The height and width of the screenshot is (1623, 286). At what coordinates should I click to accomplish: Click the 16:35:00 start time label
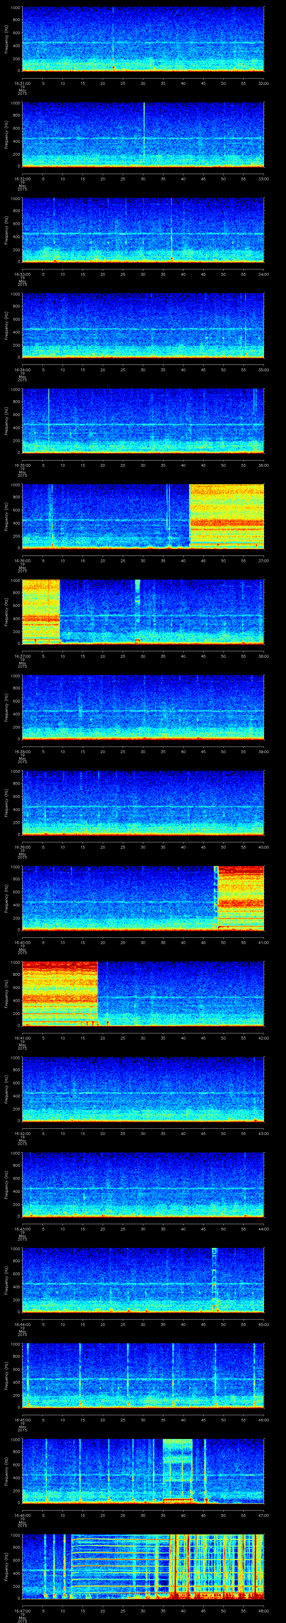pyautogui.click(x=23, y=465)
